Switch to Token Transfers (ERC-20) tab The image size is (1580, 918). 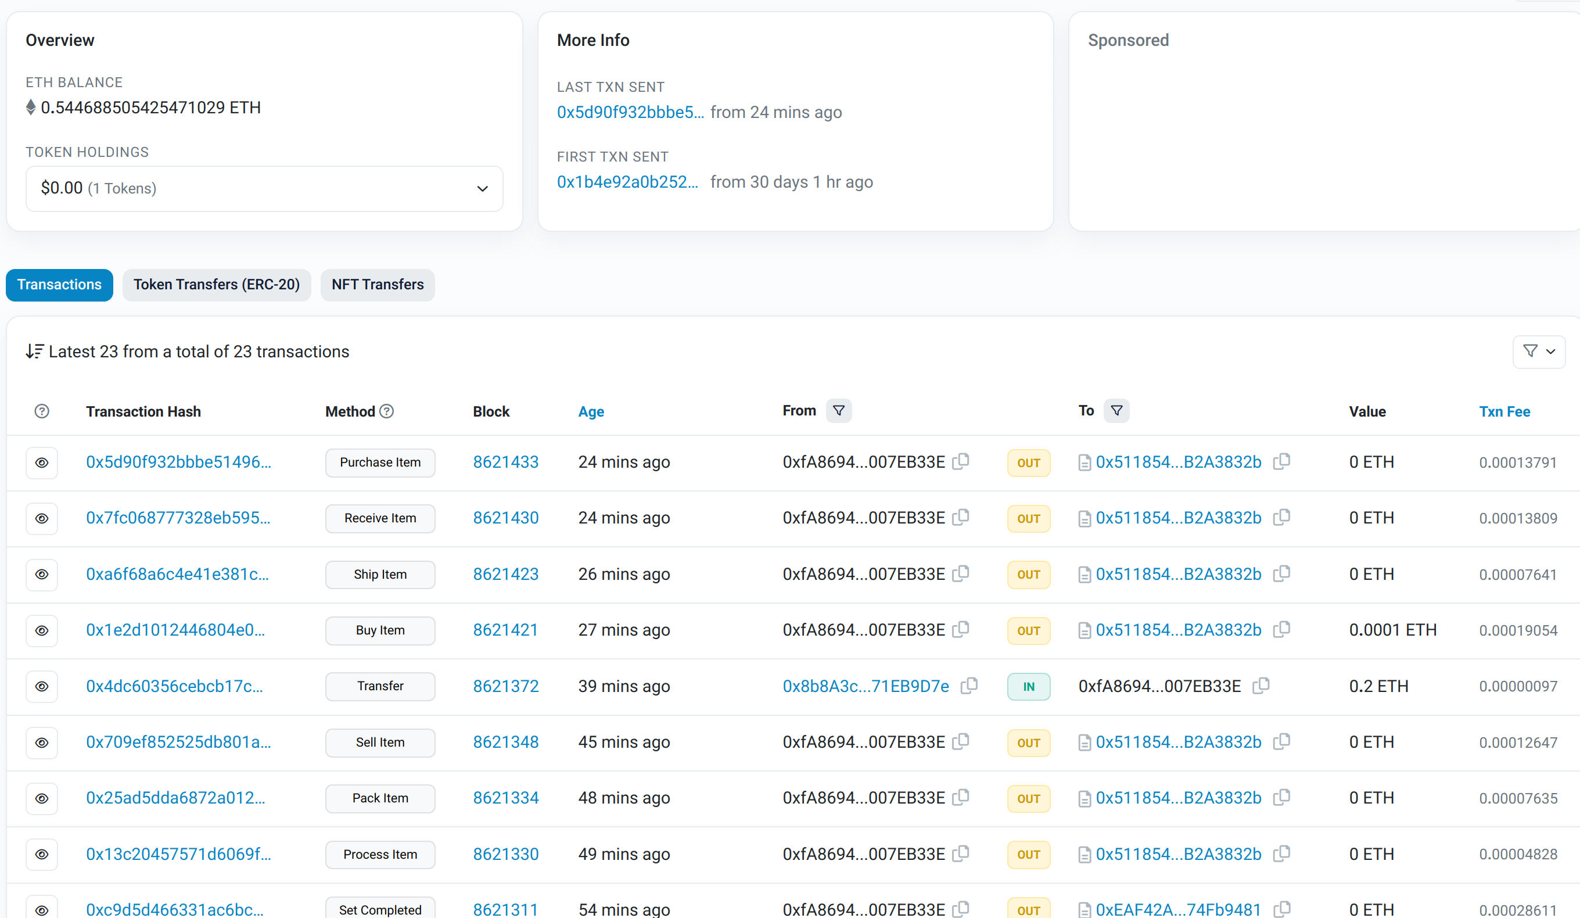tap(216, 285)
